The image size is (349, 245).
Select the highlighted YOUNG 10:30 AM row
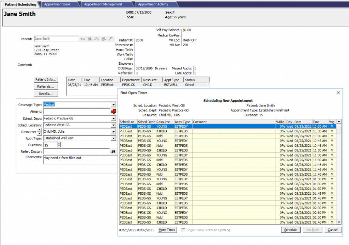228,127
